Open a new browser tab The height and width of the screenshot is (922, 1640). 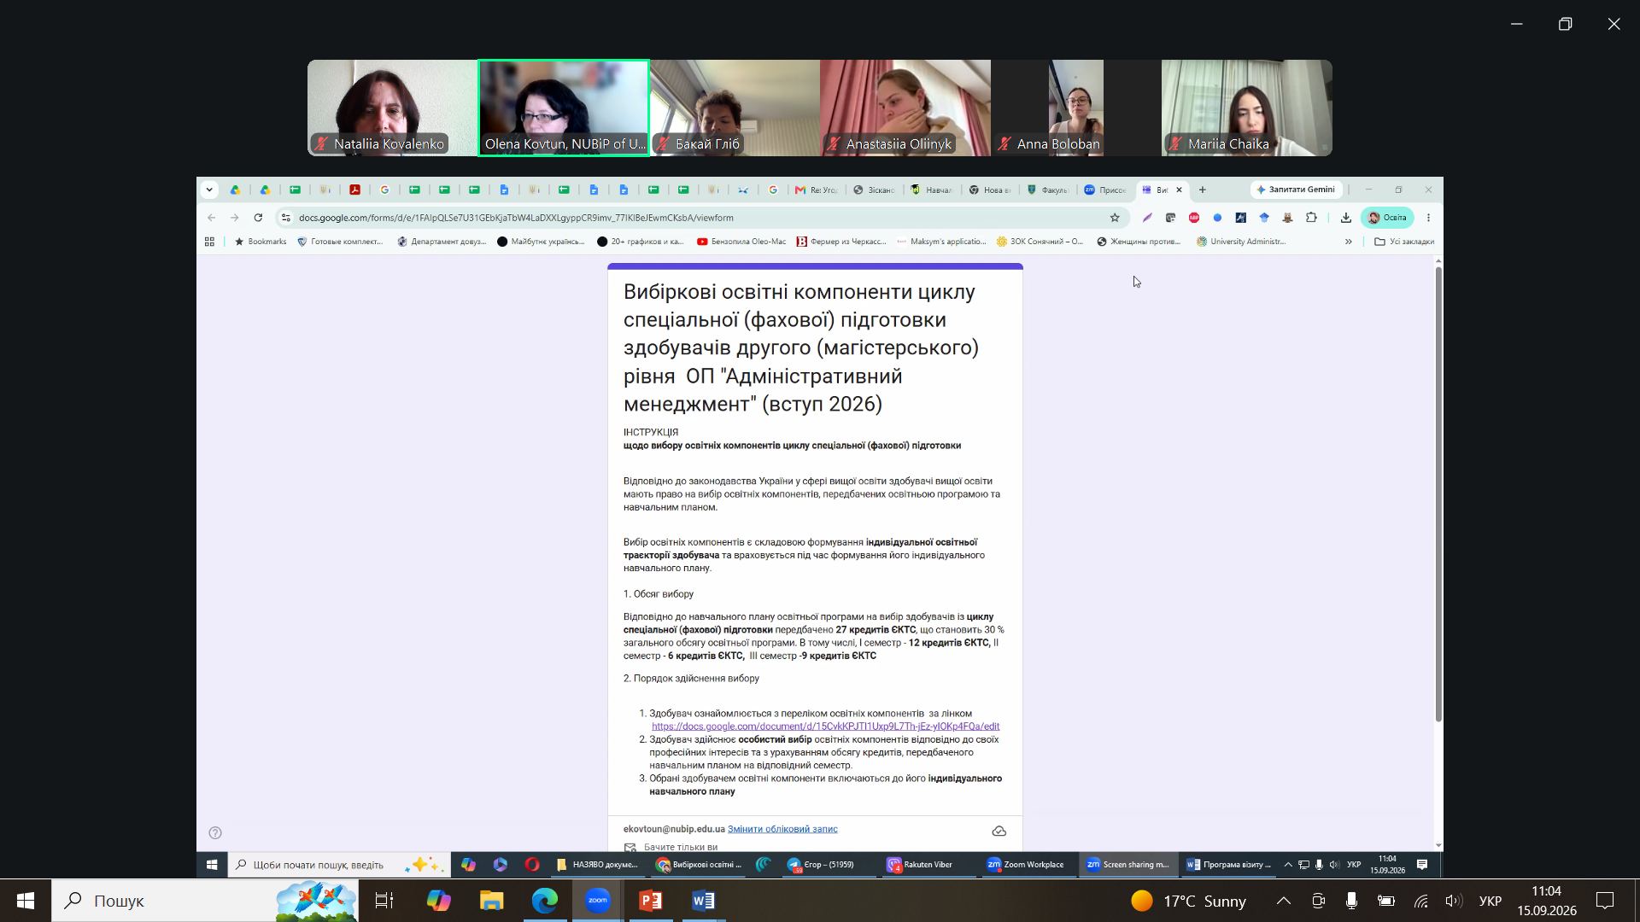click(1203, 190)
